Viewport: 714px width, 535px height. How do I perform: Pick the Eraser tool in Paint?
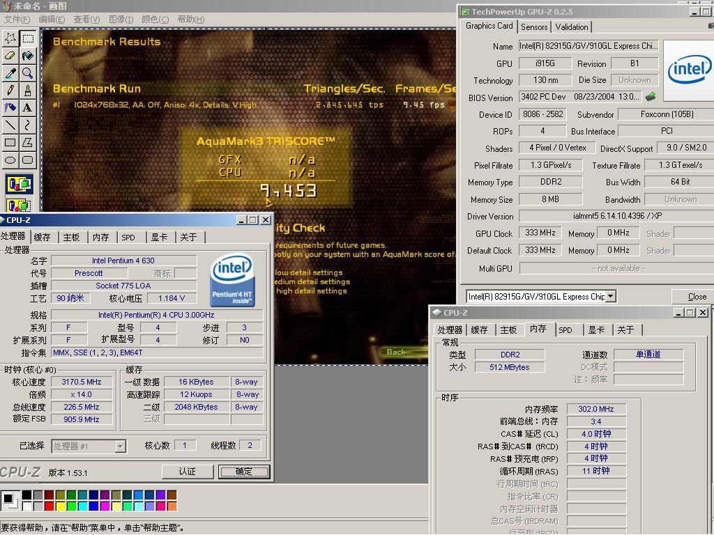(10, 56)
